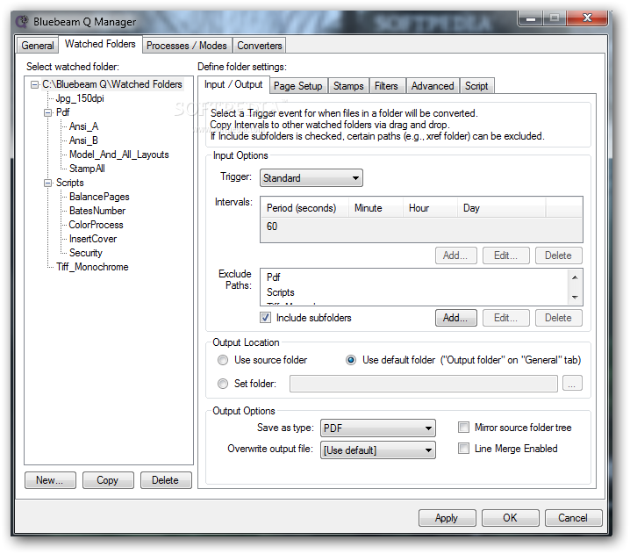Click the New... watched folder button

[50, 480]
